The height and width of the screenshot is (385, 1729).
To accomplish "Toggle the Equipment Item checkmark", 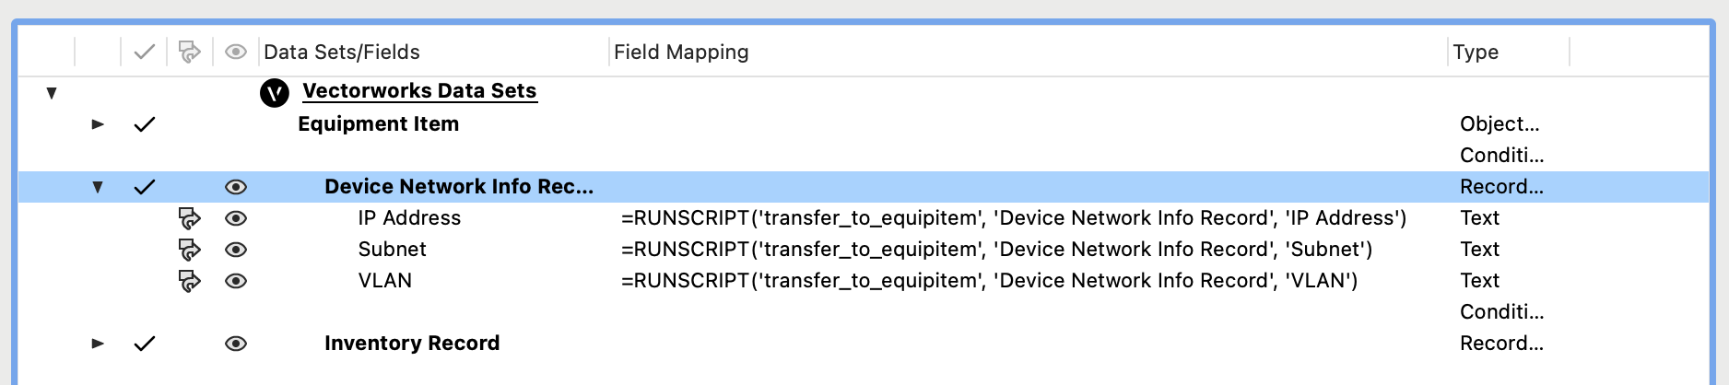I will [144, 124].
